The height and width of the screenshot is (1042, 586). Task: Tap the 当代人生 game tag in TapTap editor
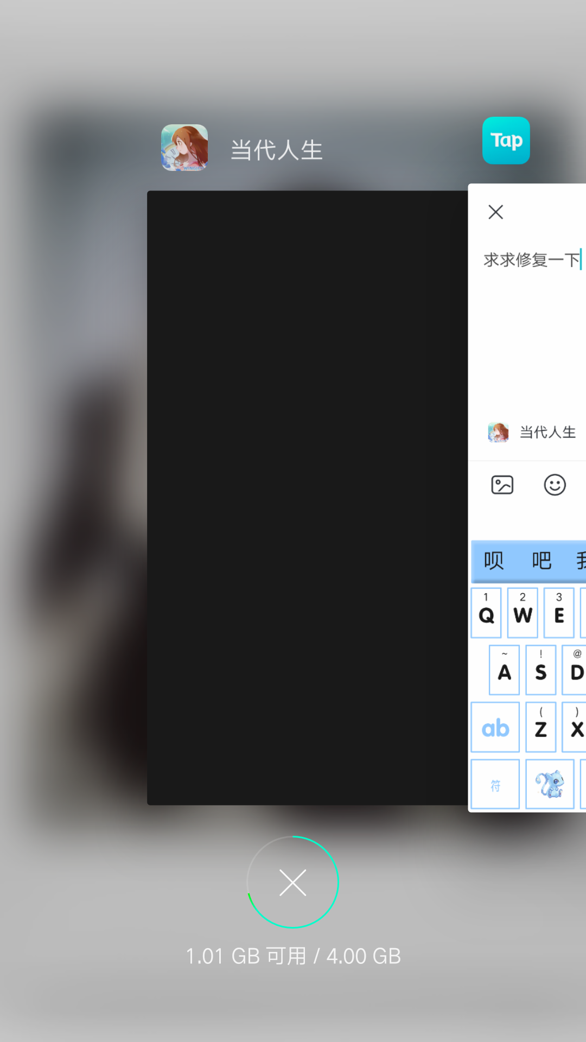pyautogui.click(x=532, y=433)
